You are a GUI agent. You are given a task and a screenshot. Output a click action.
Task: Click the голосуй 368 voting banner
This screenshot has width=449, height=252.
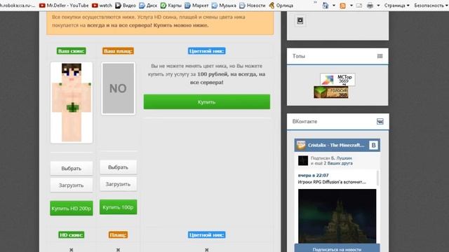[330, 92]
